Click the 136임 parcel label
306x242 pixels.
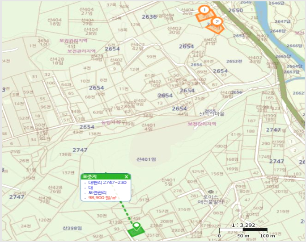[x=65, y=154]
